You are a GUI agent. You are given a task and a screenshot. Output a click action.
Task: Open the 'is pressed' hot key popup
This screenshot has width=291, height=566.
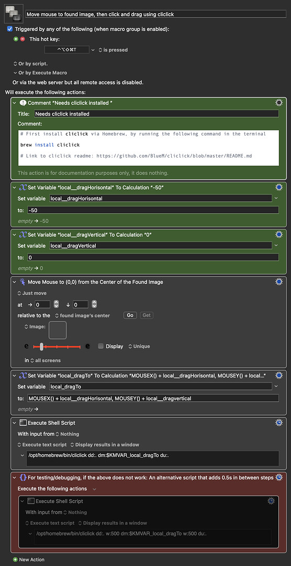(x=113, y=50)
